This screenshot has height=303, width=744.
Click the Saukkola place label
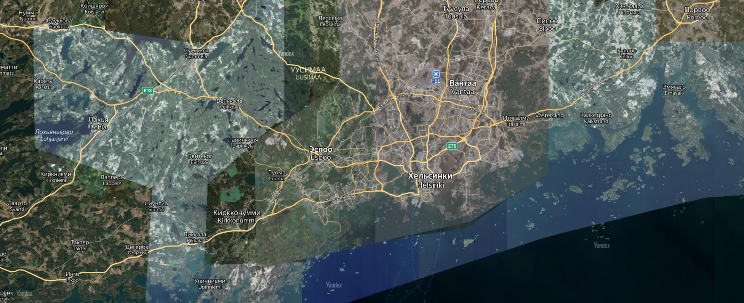click(60, 24)
